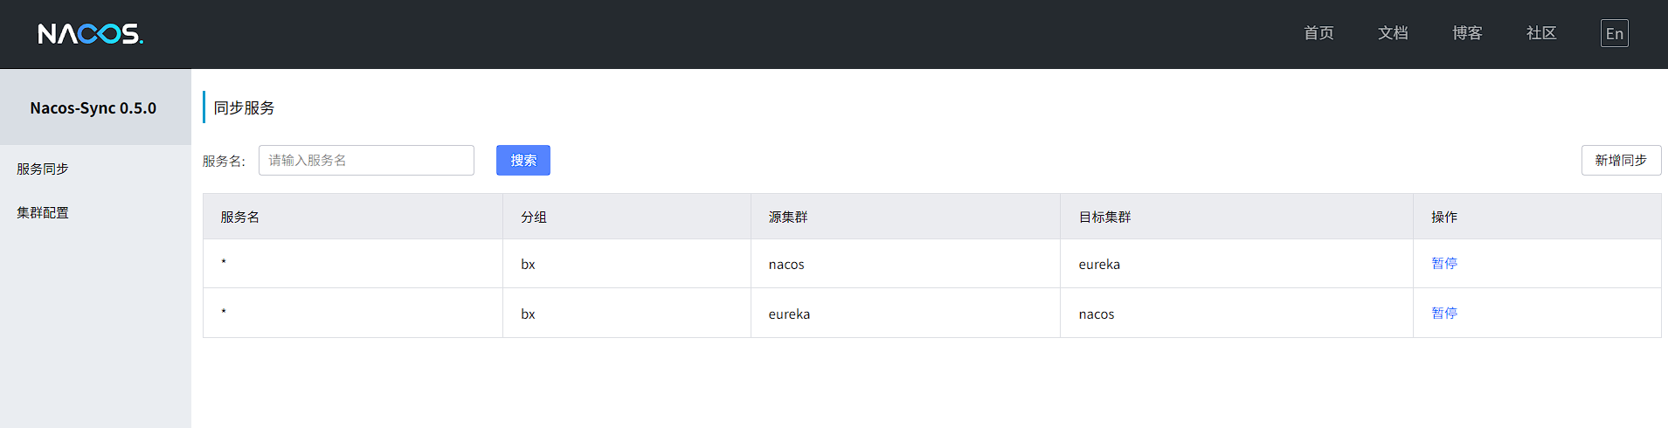1668x428 pixels.
Task: Click the 同步服务 page heading
Action: 245,107
